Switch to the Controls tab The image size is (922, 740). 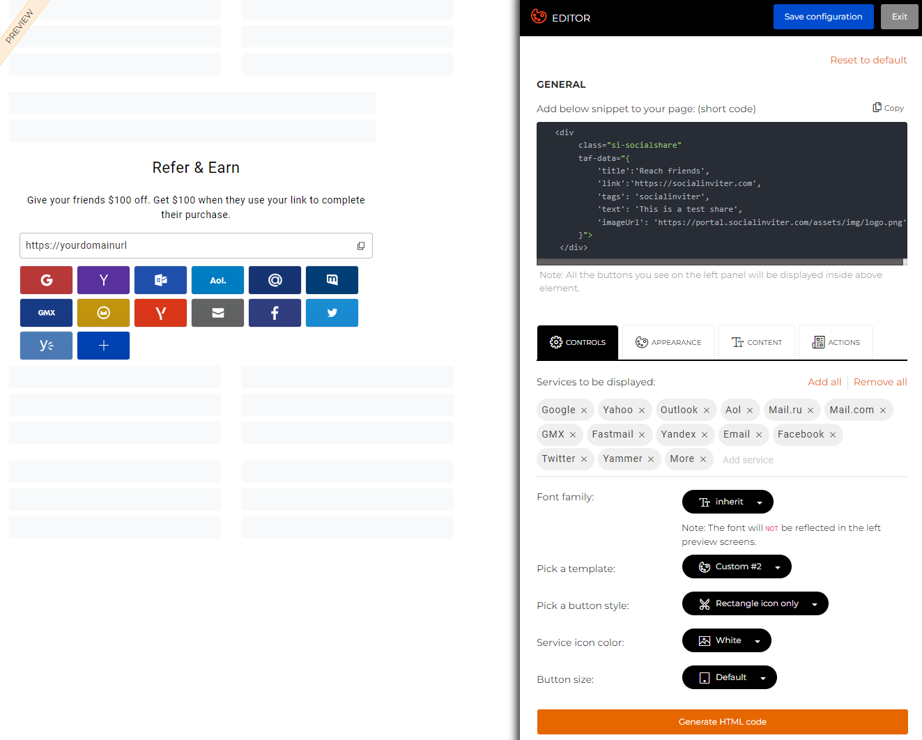pos(578,342)
